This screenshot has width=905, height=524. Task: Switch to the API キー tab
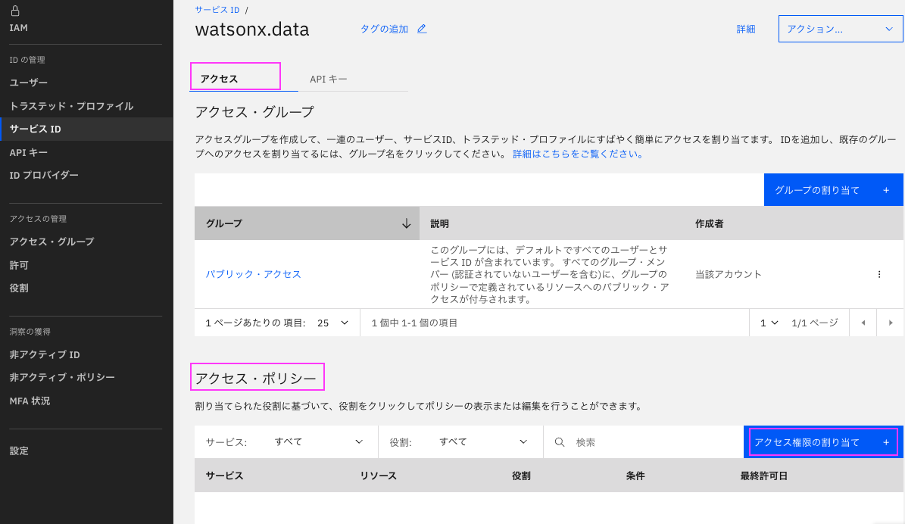pos(329,79)
